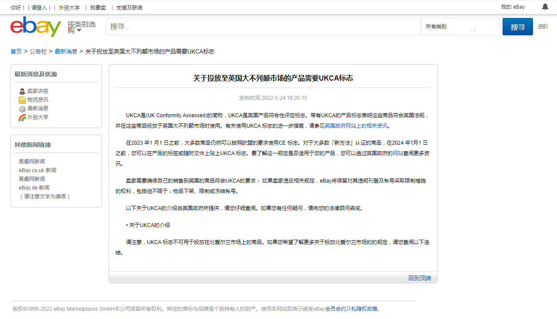This screenshot has width=557, height=319.
Task: Open notifications via the bell icon
Action: [544, 7]
